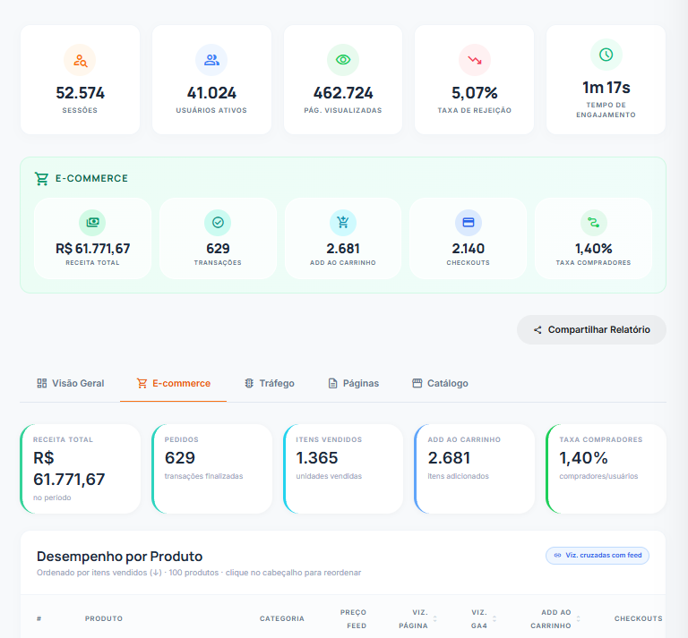Sort by Add ao Carrinho column arrows
This screenshot has width=688, height=638.
[578, 618]
